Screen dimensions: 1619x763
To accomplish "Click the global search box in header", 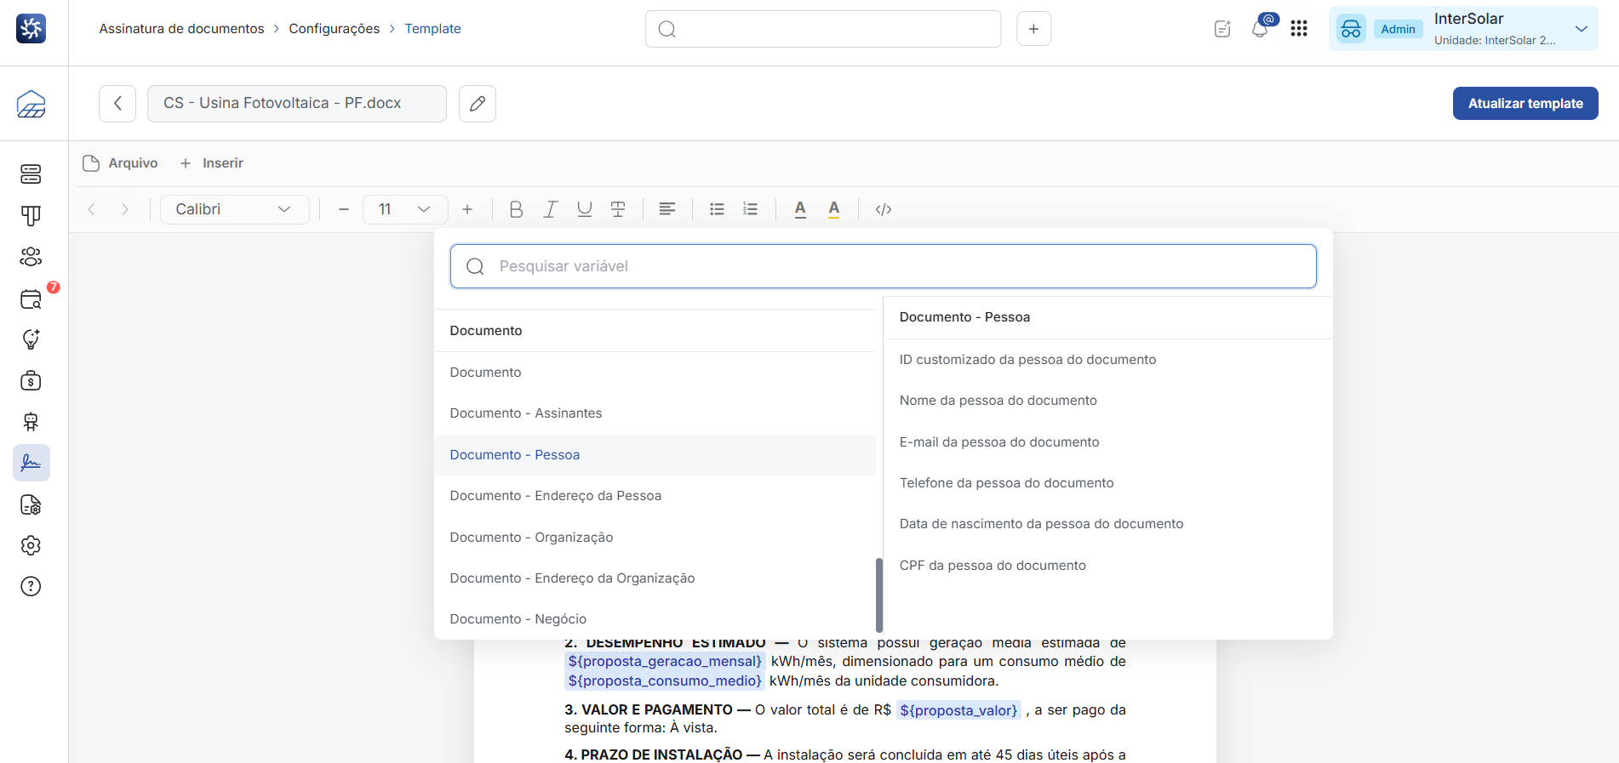I will pyautogui.click(x=823, y=29).
